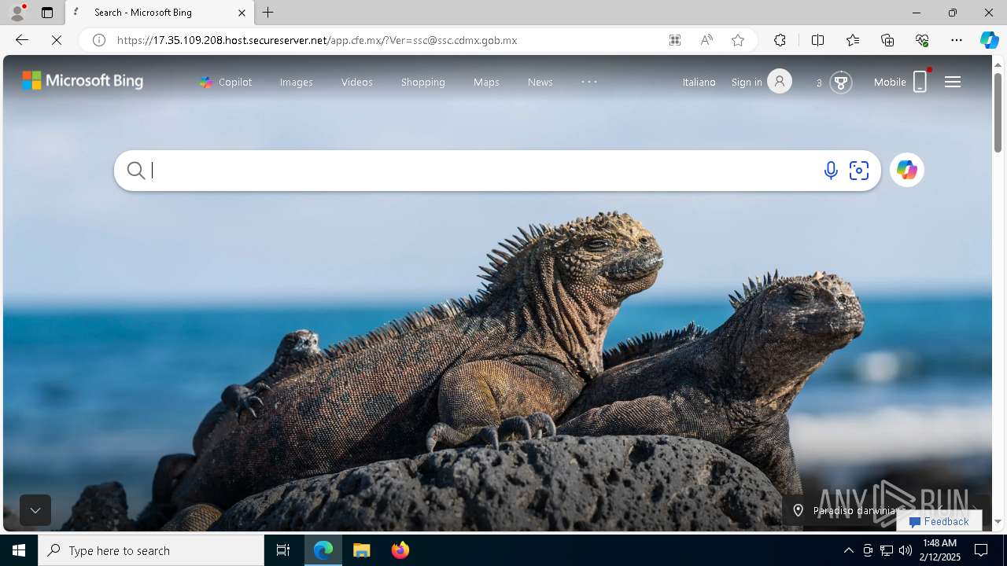This screenshot has width=1007, height=566.
Task: Go to Microsoft Bing home logo
Action: click(x=83, y=80)
